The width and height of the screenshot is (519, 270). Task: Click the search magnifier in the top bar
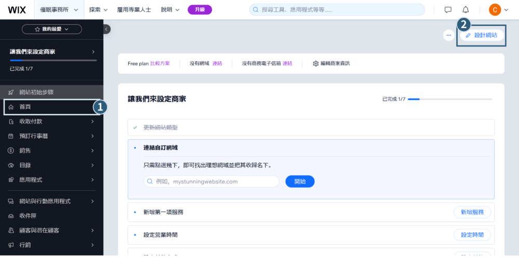pos(255,10)
